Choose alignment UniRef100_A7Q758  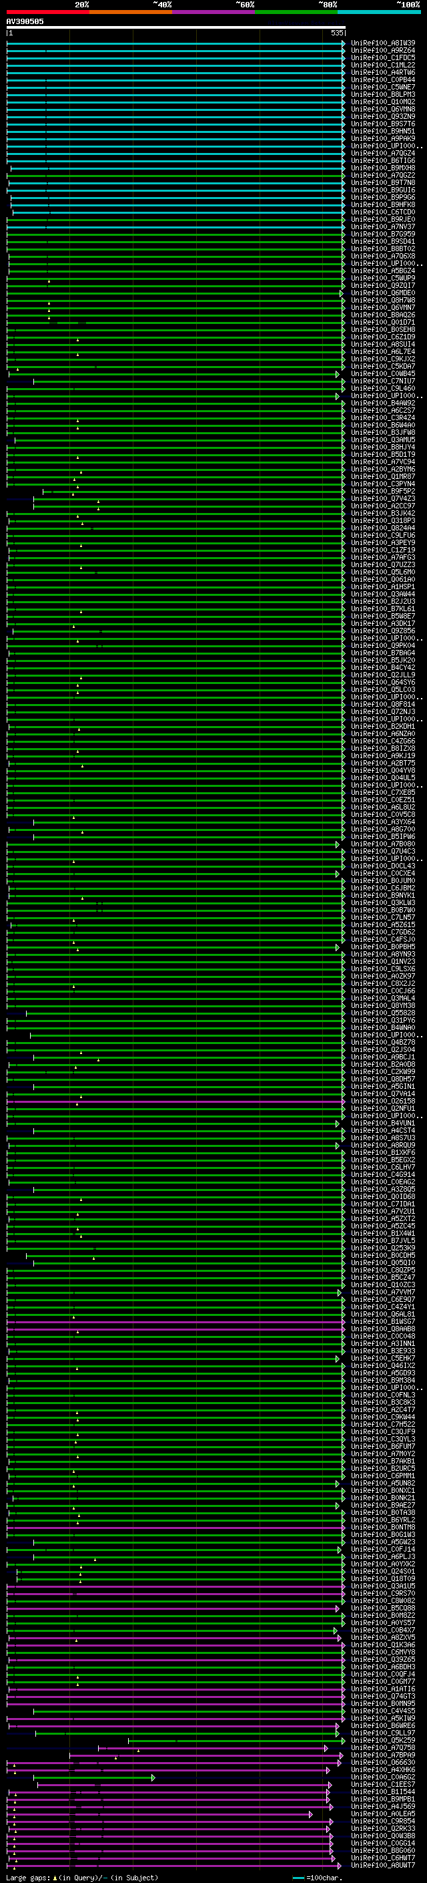pos(383,1747)
